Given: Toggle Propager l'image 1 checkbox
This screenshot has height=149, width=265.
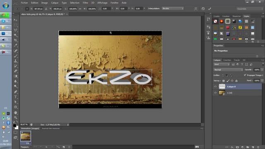Looking at the screenshot, I should (245, 75).
